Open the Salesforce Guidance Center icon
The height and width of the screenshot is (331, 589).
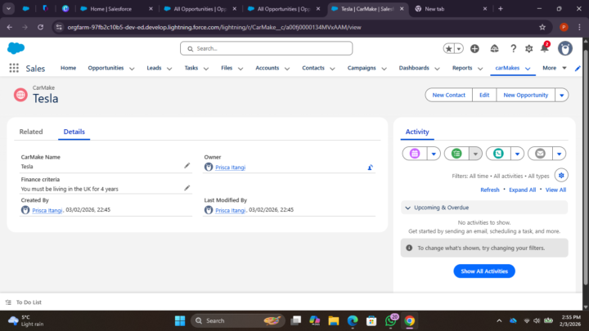coord(494,48)
